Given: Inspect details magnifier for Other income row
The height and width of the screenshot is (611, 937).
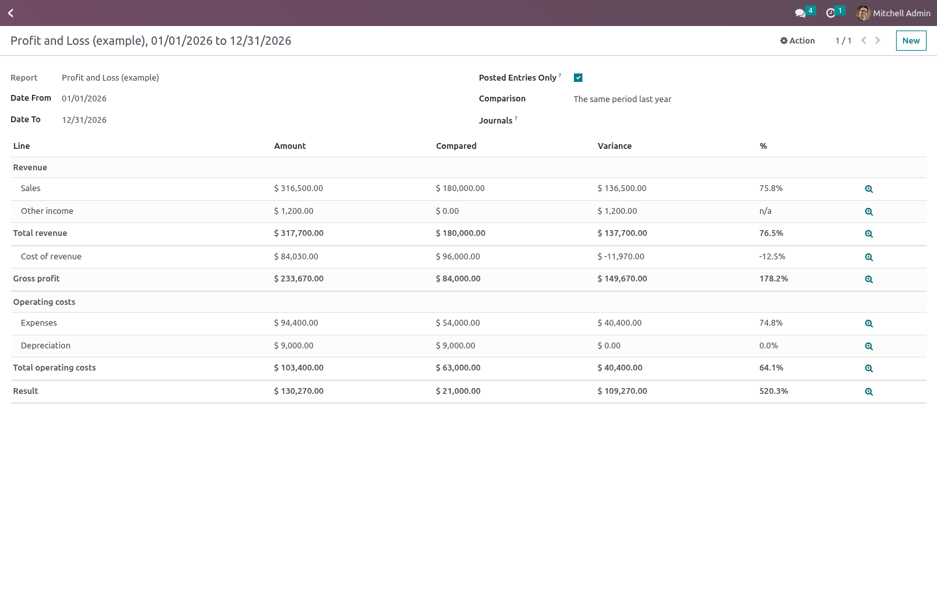Looking at the screenshot, I should tap(869, 212).
